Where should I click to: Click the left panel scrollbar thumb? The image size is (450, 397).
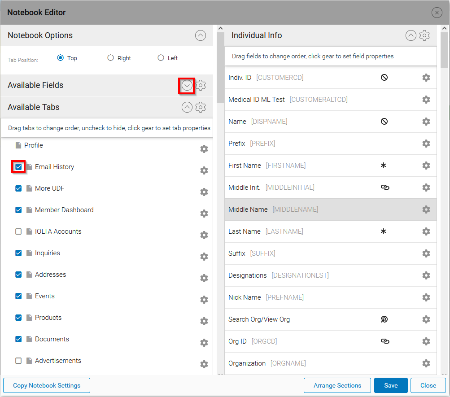(220, 67)
